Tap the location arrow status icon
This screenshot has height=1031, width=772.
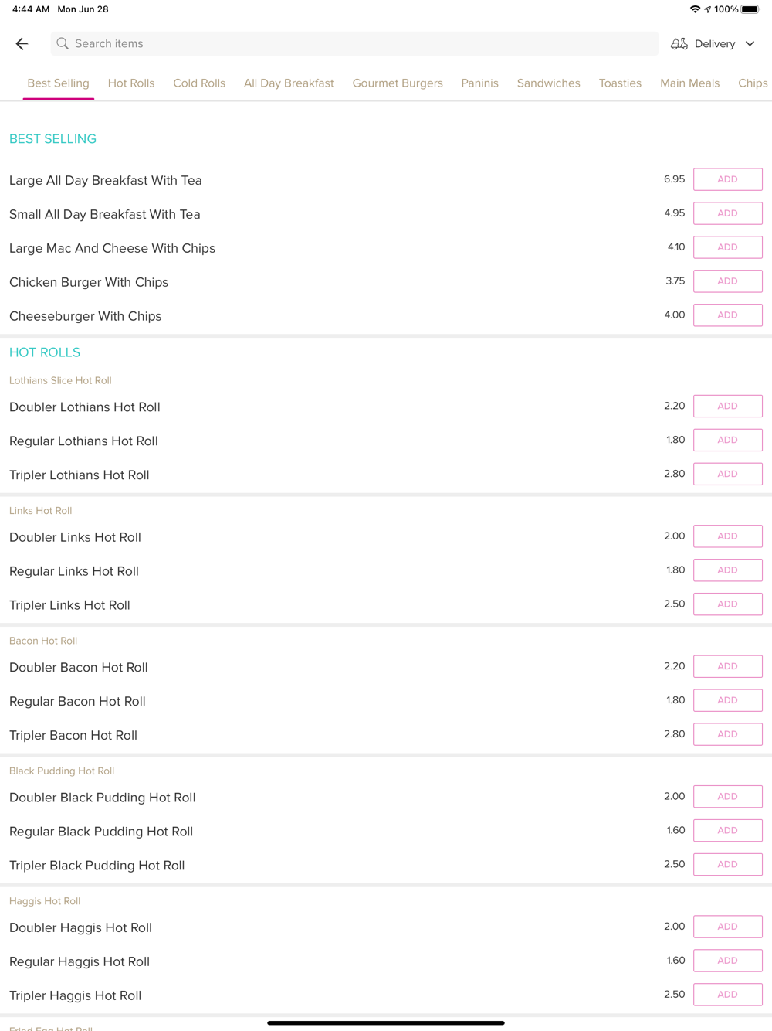(707, 9)
